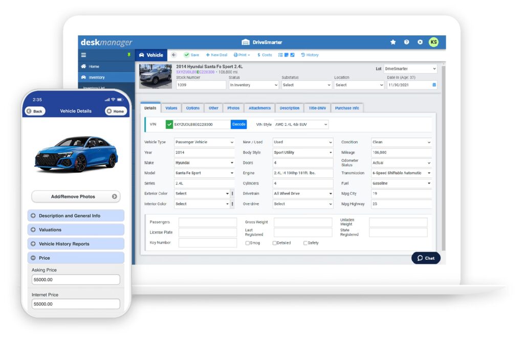524x339 pixels.
Task: Click the play video icon in header
Action: (420, 42)
